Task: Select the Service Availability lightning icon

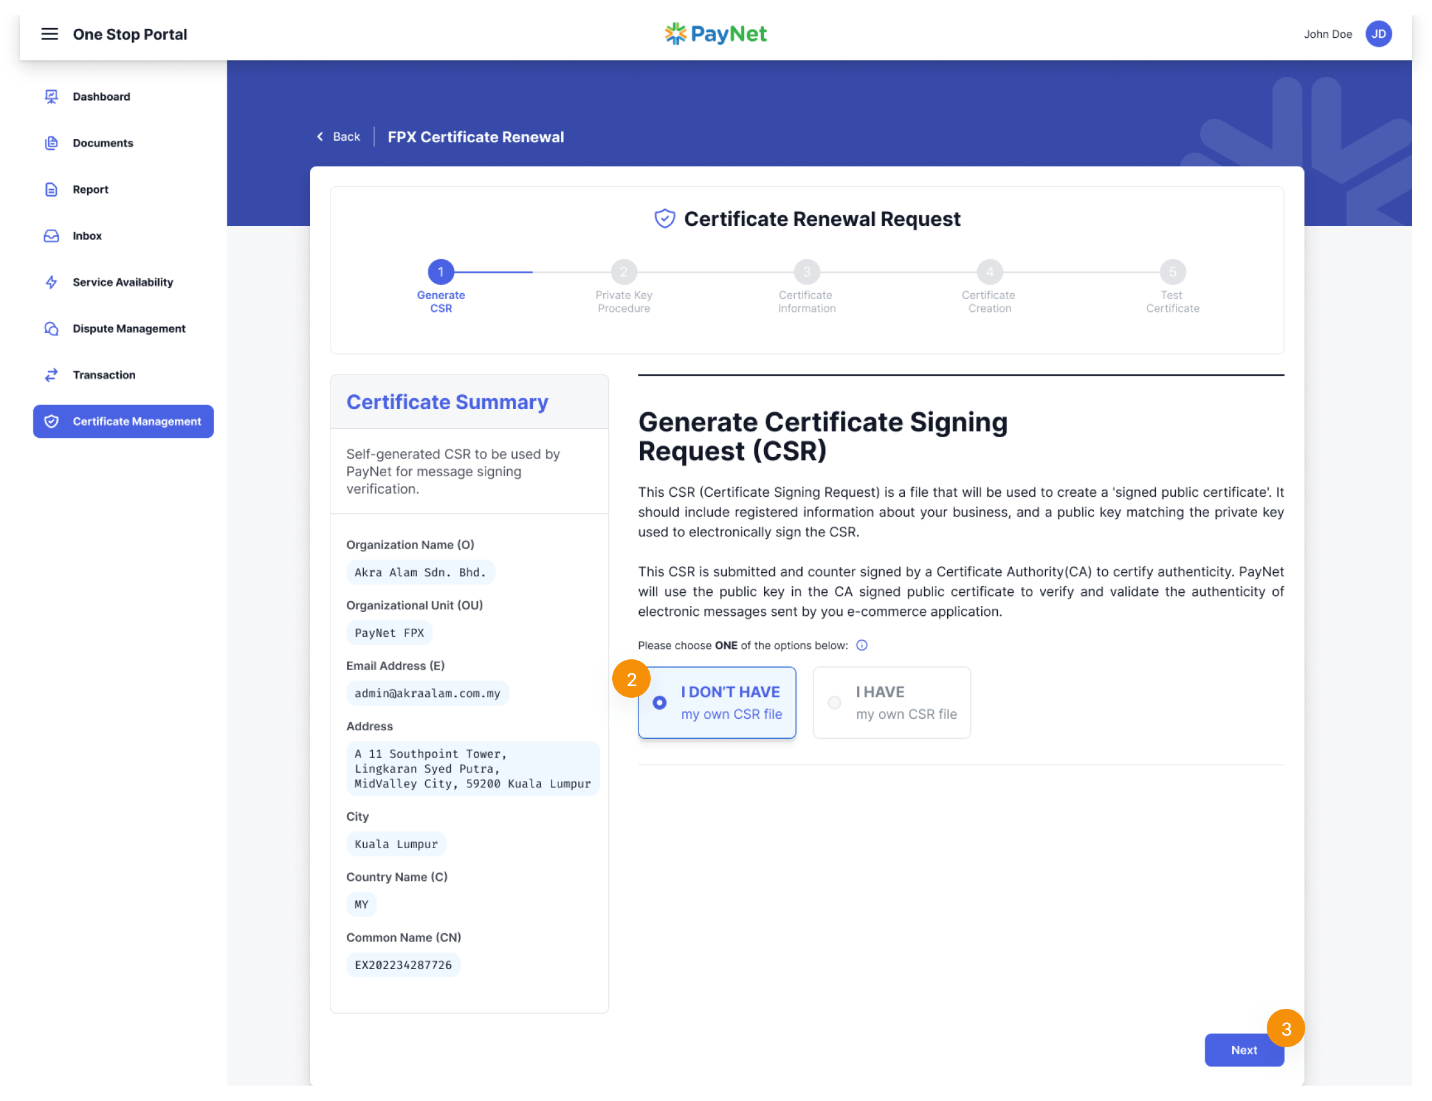Action: tap(51, 282)
